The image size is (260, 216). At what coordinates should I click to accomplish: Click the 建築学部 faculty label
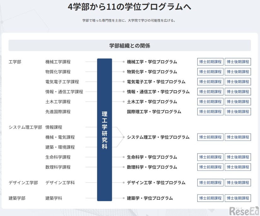[17, 198]
